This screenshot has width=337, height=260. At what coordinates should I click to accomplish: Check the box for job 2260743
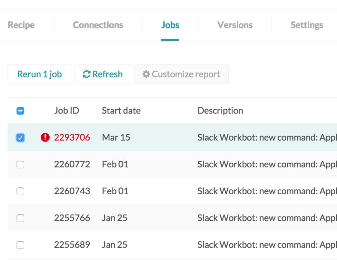(20, 191)
